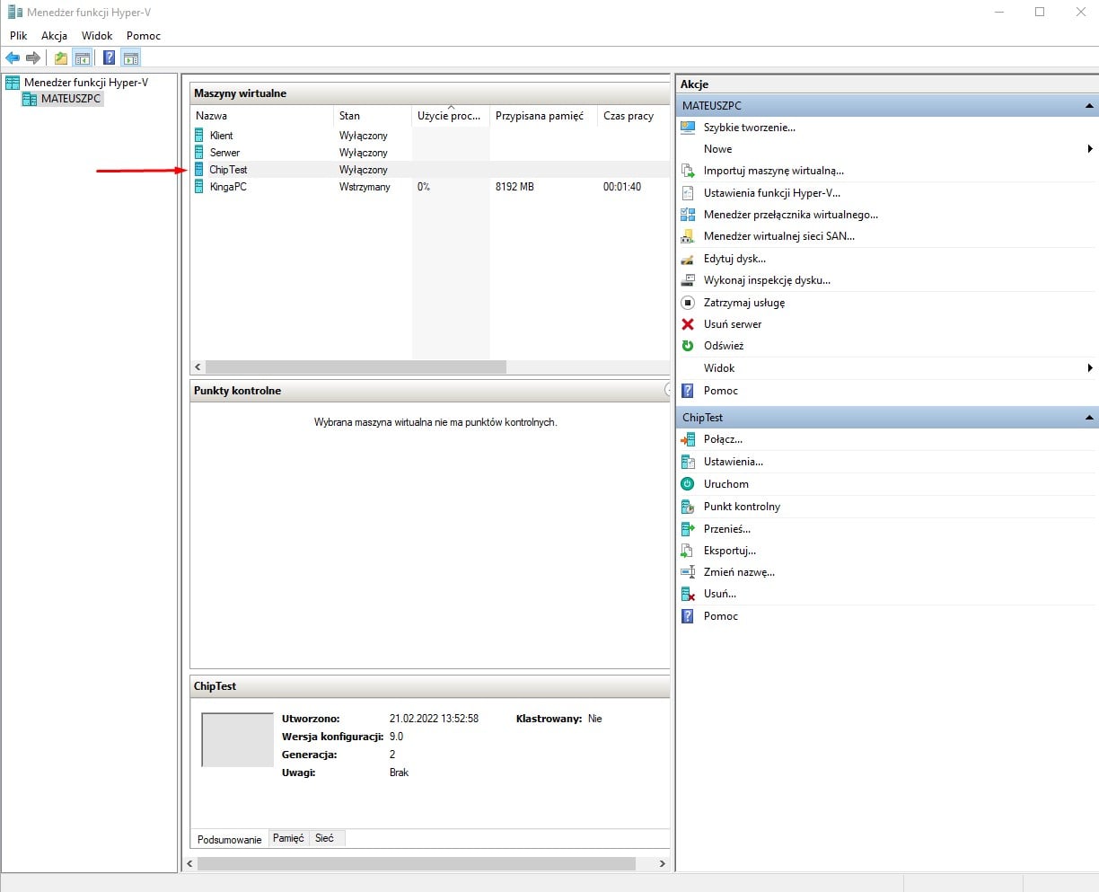Viewport: 1099px width, 892px height.
Task: Click the Eksportuj icon for ChipTest
Action: [688, 551]
